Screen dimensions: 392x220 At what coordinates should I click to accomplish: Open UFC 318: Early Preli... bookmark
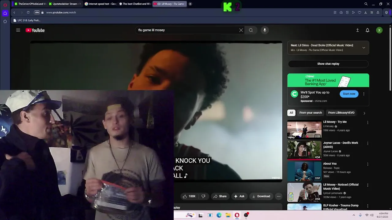[x=27, y=20]
